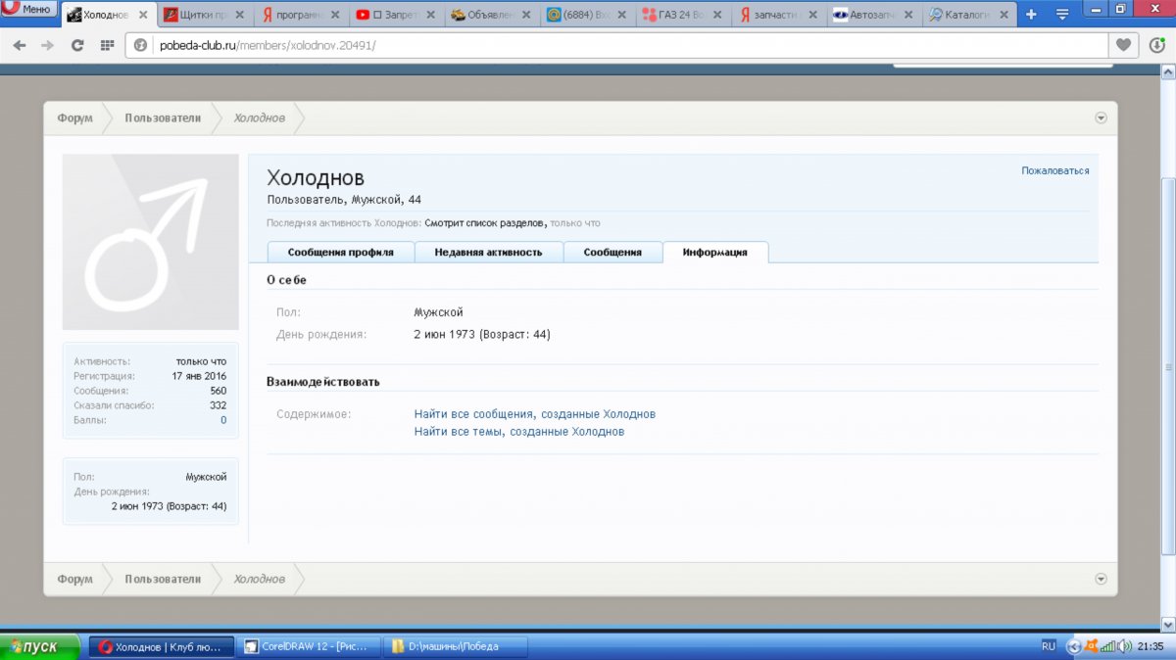The width and height of the screenshot is (1176, 660).
Task: Open Speed Dial grid icon
Action: pyautogui.click(x=107, y=45)
